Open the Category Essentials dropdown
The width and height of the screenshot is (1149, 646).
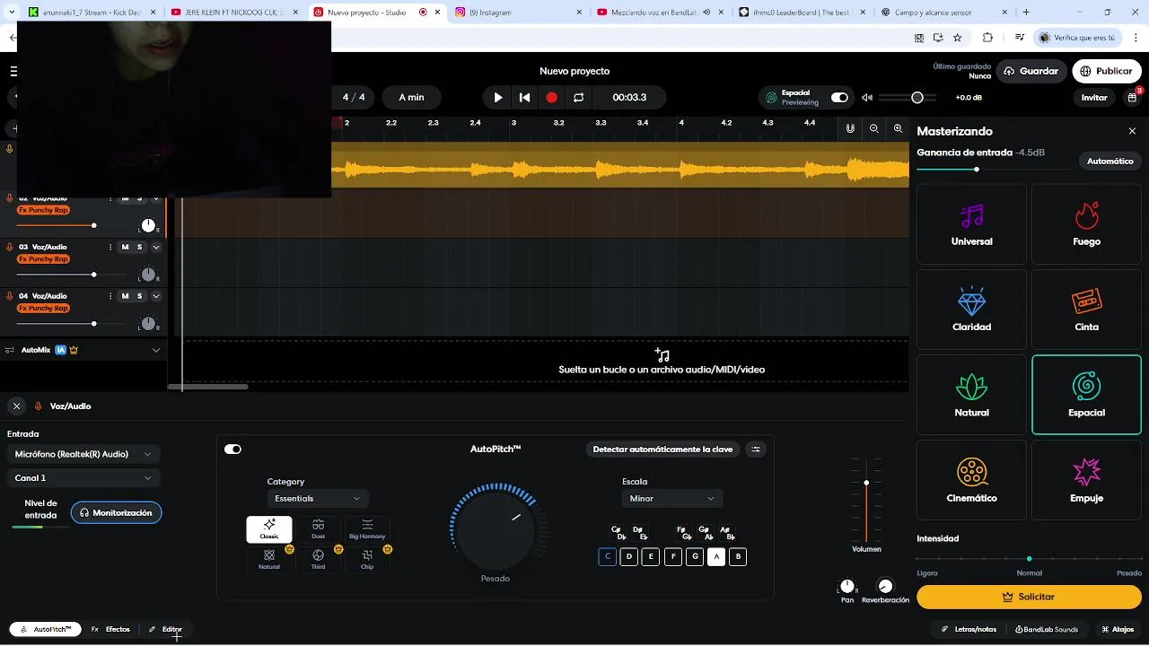tap(318, 499)
